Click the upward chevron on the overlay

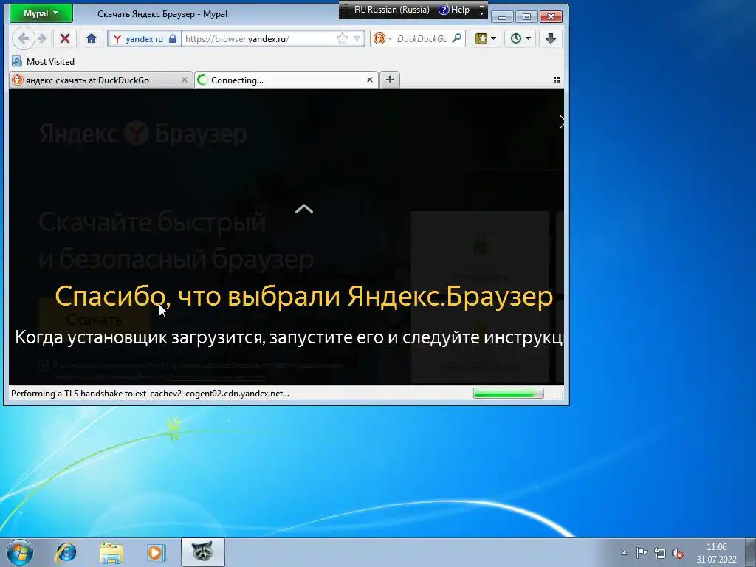303,209
